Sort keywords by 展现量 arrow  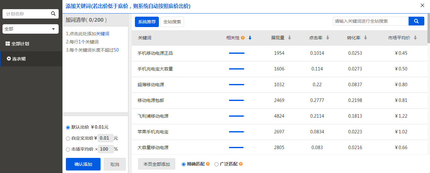pyautogui.click(x=289, y=38)
